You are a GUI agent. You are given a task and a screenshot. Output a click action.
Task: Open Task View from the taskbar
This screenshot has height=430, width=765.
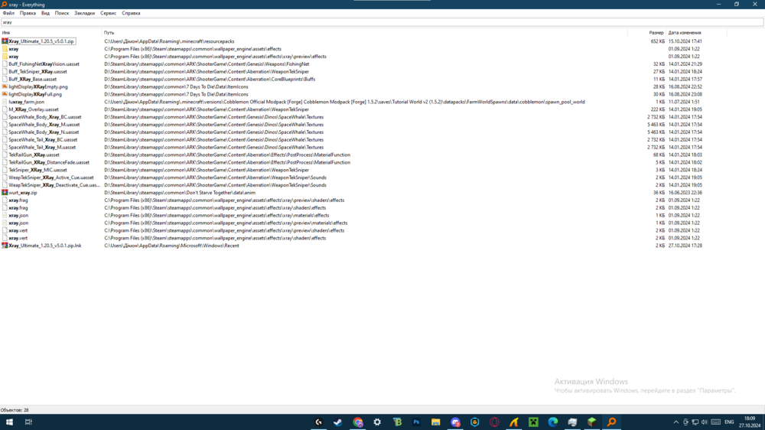coord(28,422)
